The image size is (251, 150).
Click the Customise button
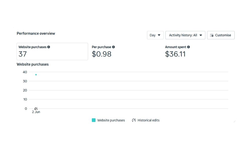click(x=221, y=35)
